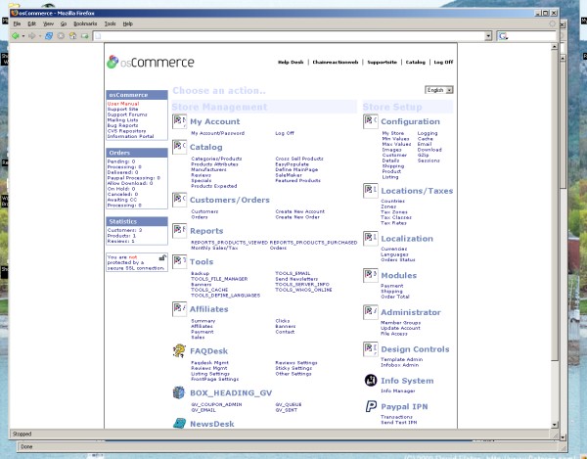Open the View menu
Viewport: 587px width, 459px height.
[x=48, y=23]
